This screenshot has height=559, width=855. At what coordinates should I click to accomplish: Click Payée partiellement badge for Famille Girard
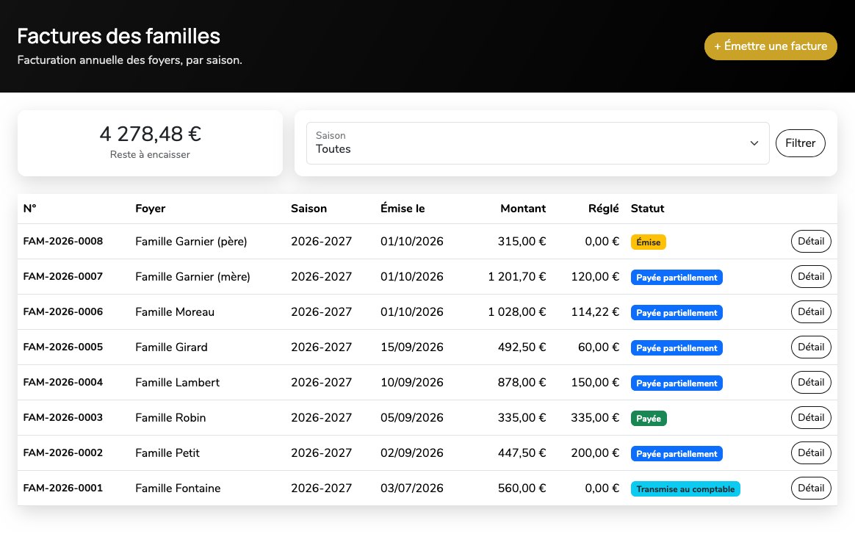tap(677, 348)
